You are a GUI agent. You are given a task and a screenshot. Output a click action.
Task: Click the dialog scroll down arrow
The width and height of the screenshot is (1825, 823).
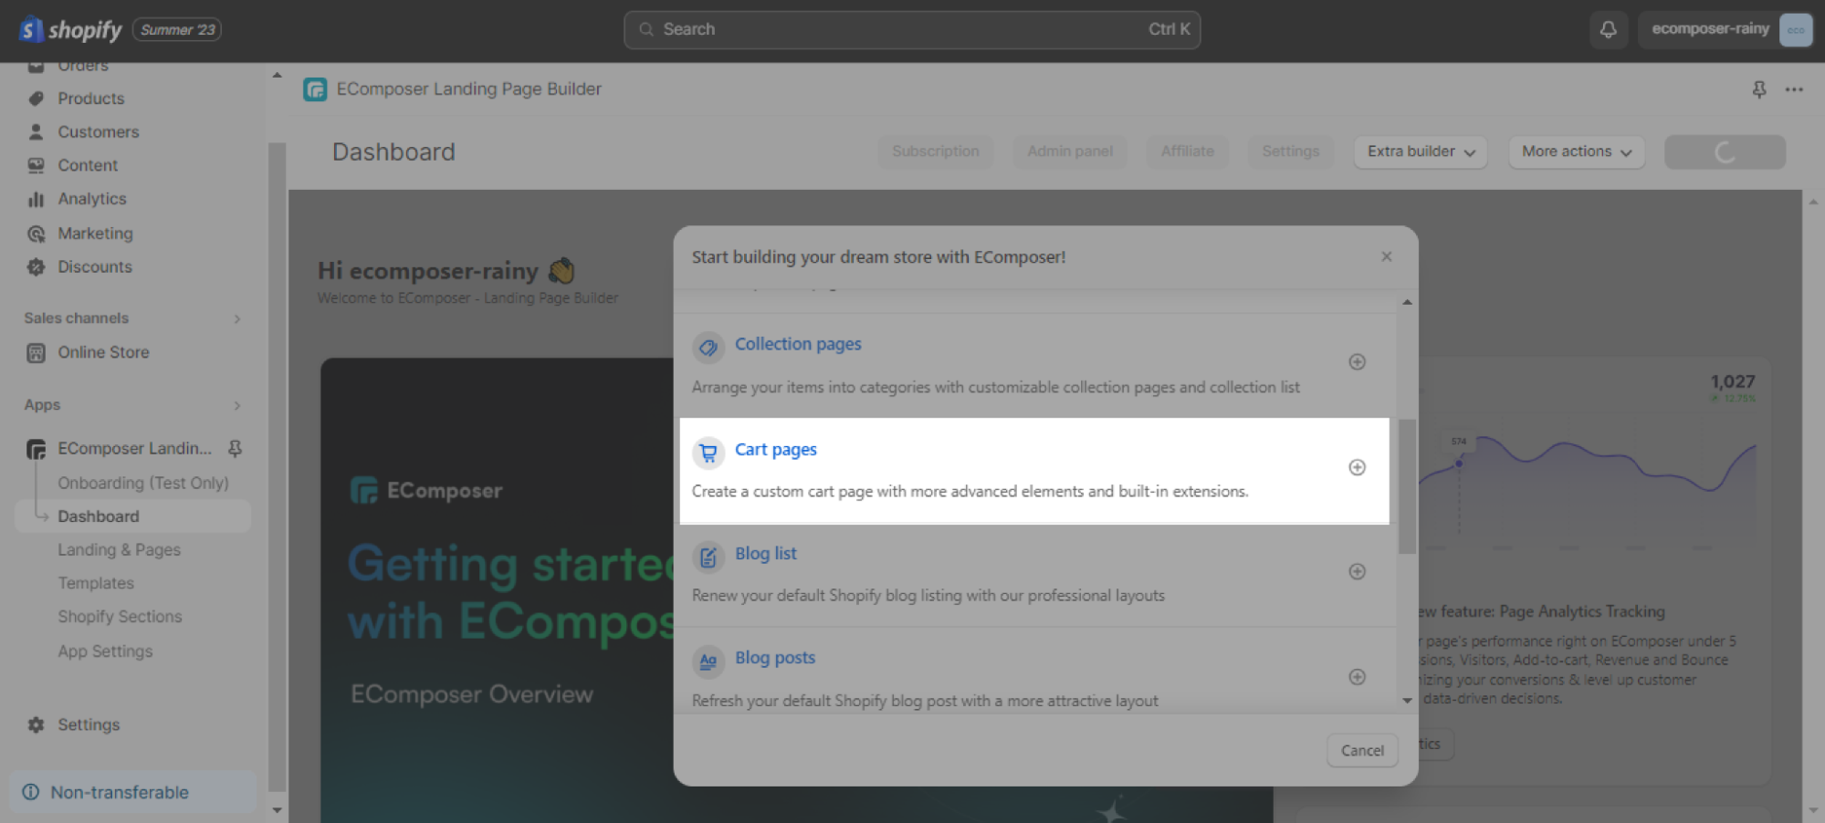(1407, 701)
